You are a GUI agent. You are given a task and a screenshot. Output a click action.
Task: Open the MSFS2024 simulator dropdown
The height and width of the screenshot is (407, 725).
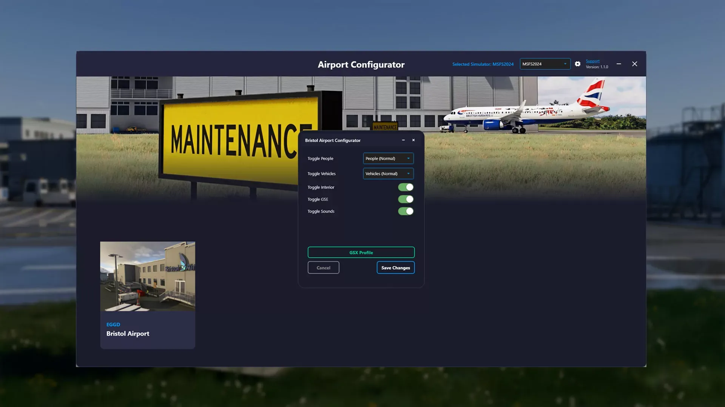(545, 64)
